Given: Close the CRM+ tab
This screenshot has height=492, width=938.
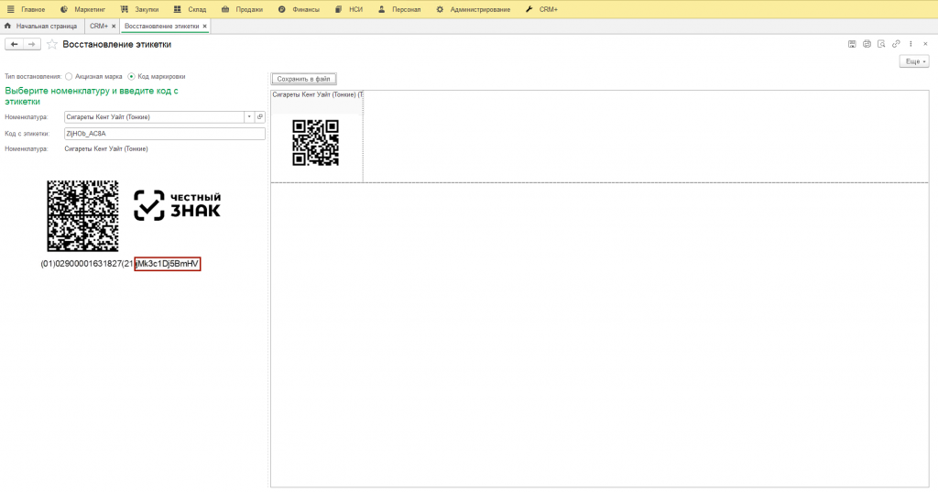Looking at the screenshot, I should click(114, 27).
